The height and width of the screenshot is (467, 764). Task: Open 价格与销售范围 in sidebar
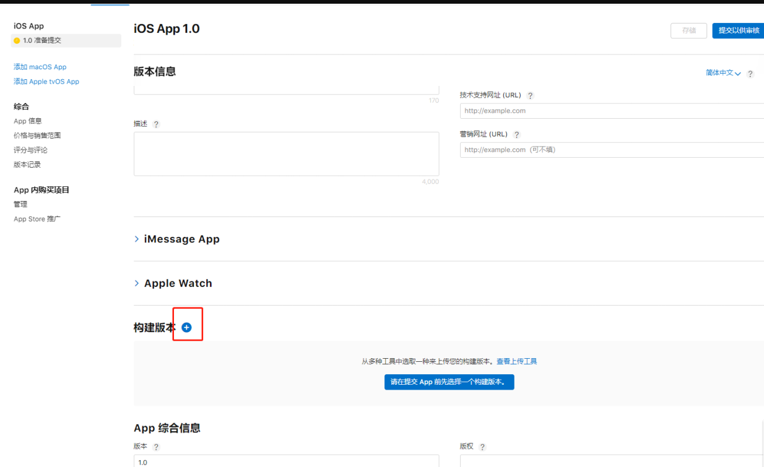[x=37, y=135]
